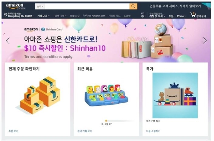Click inside the main search input field
The image size is (214, 141).
click(87, 6)
